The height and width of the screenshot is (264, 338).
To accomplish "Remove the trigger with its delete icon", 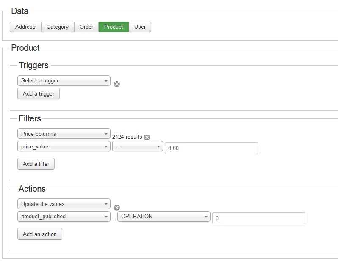I will point(117,84).
